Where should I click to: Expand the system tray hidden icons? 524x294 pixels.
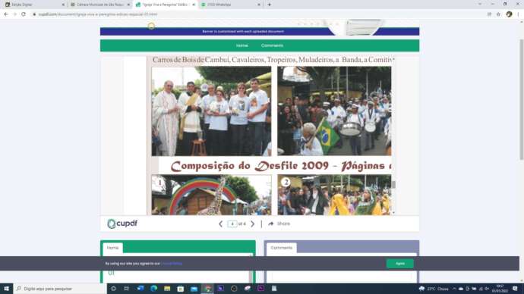454,289
